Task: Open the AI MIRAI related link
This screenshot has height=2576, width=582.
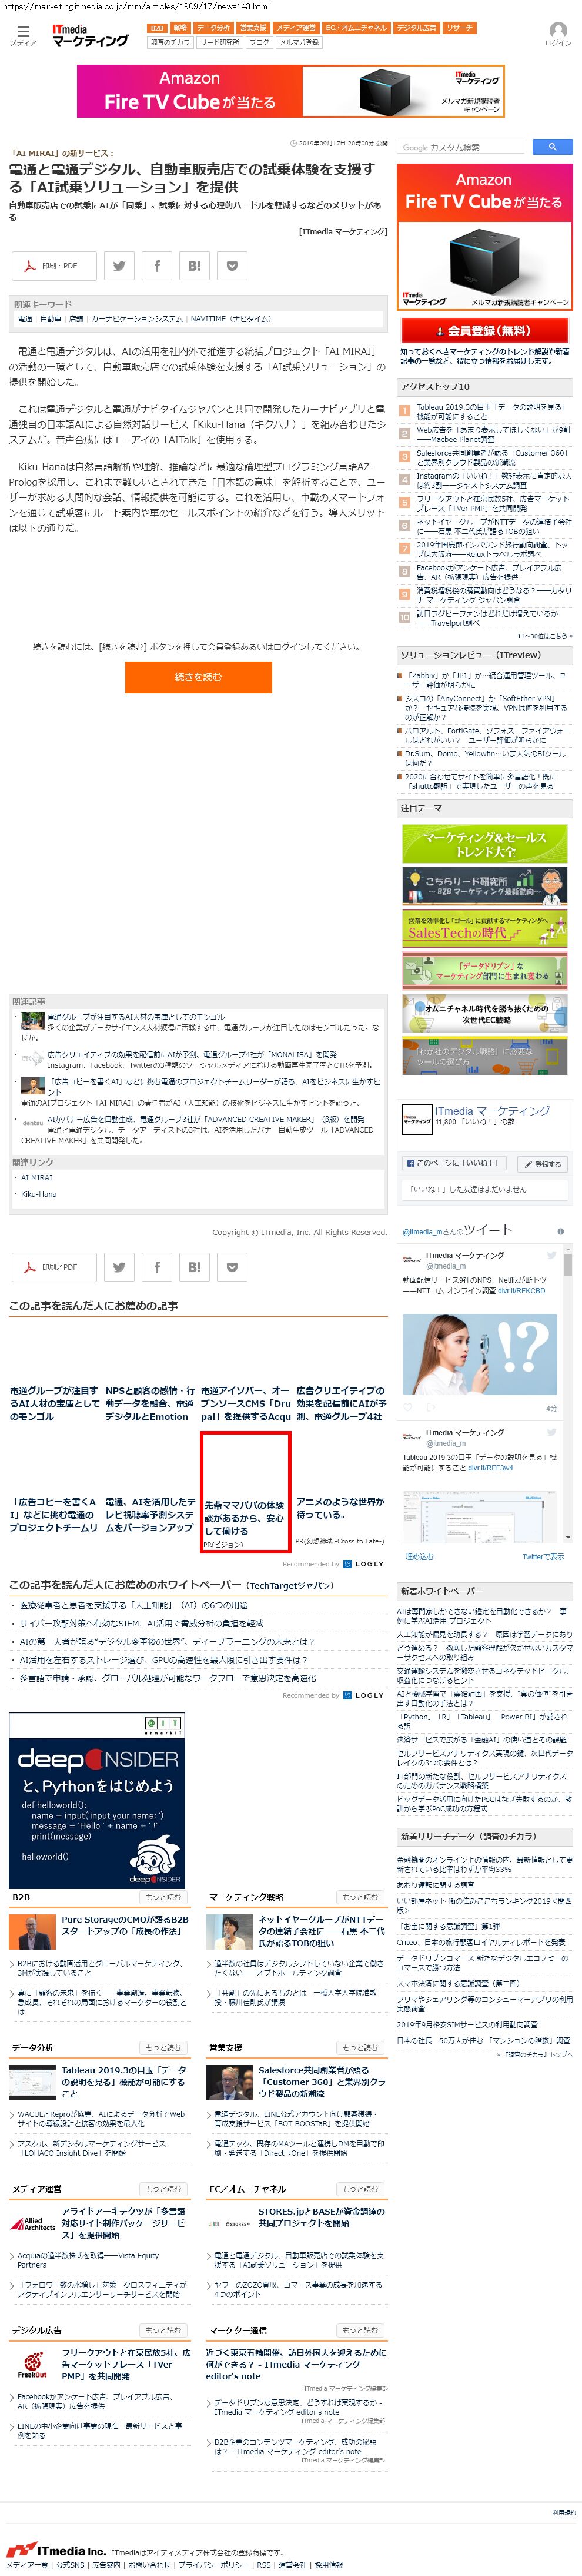Action: (36, 1178)
